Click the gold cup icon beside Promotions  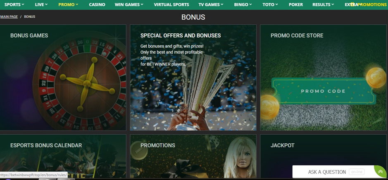tap(352, 5)
